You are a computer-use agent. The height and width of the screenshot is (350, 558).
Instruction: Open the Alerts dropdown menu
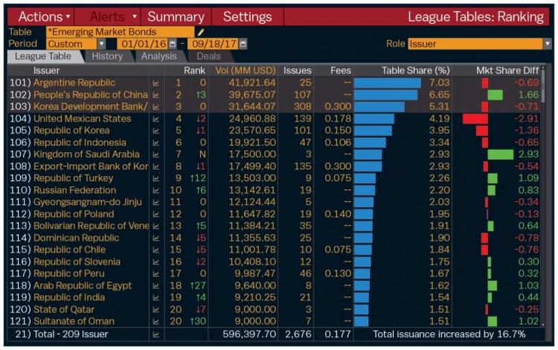pyautogui.click(x=112, y=16)
